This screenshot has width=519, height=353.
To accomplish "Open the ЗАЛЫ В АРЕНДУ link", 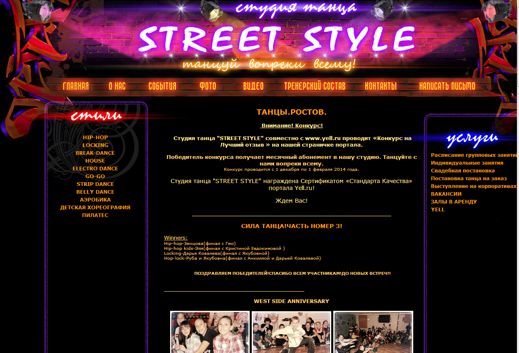I will tap(453, 202).
